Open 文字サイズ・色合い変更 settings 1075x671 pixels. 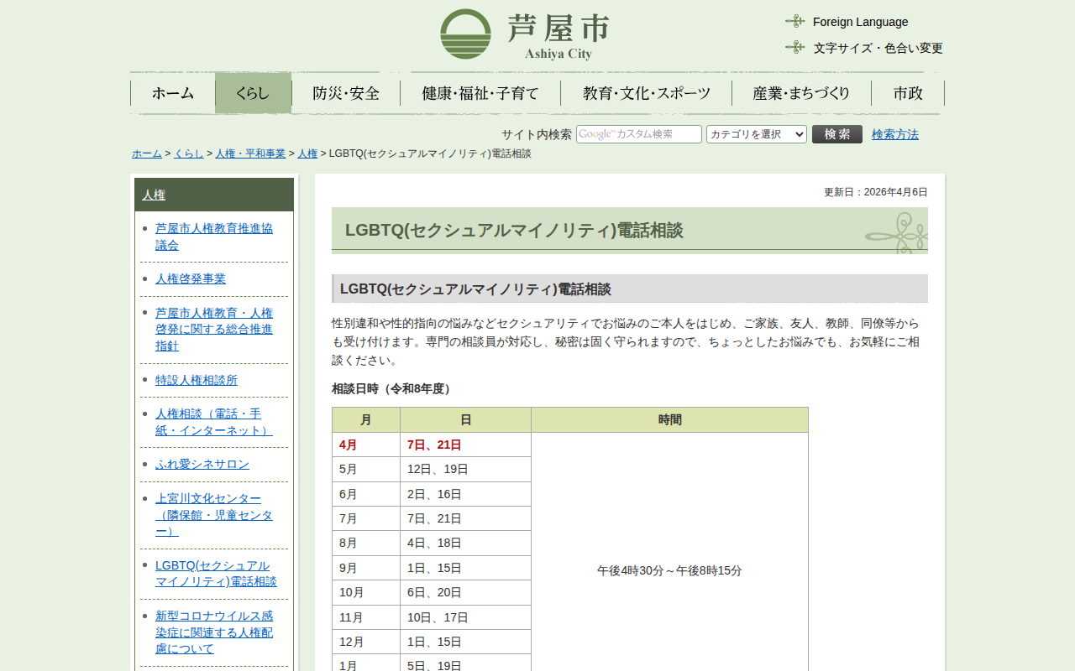click(x=878, y=48)
